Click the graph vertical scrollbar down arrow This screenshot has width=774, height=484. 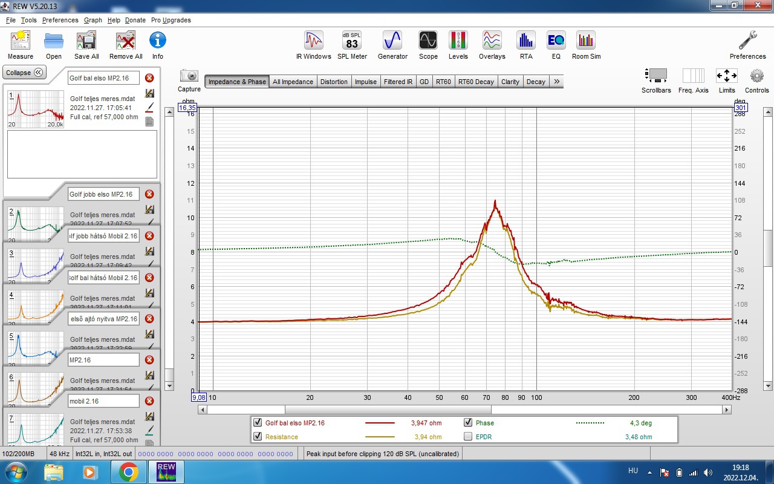pos(769,385)
